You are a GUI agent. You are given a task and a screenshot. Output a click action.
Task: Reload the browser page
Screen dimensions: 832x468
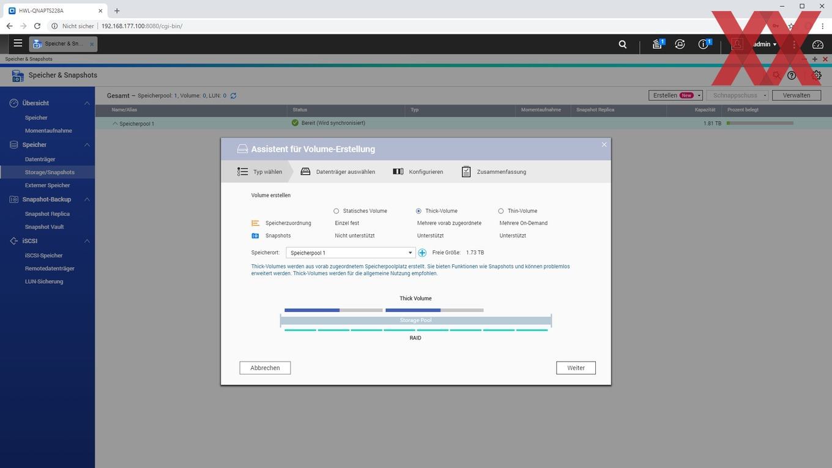click(x=37, y=26)
